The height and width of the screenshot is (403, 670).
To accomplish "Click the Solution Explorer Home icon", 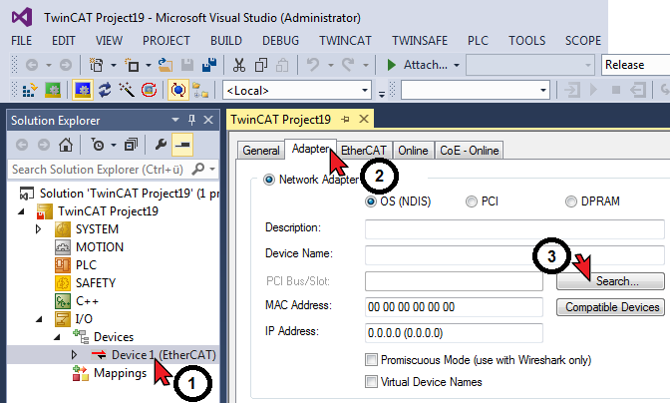I will [66, 145].
